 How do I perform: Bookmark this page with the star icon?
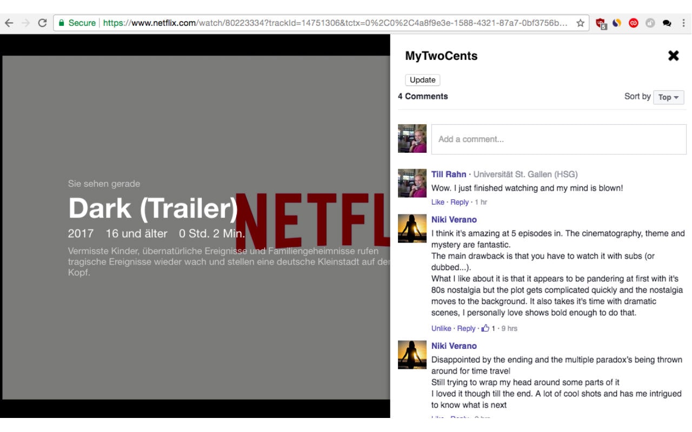tap(580, 23)
